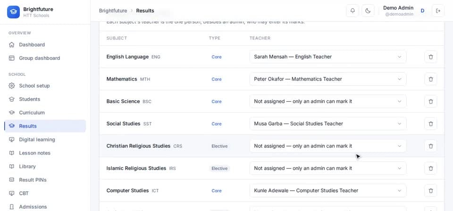Screen dimensions: 453x211
Task: Open the notifications bell
Action: click(x=352, y=11)
